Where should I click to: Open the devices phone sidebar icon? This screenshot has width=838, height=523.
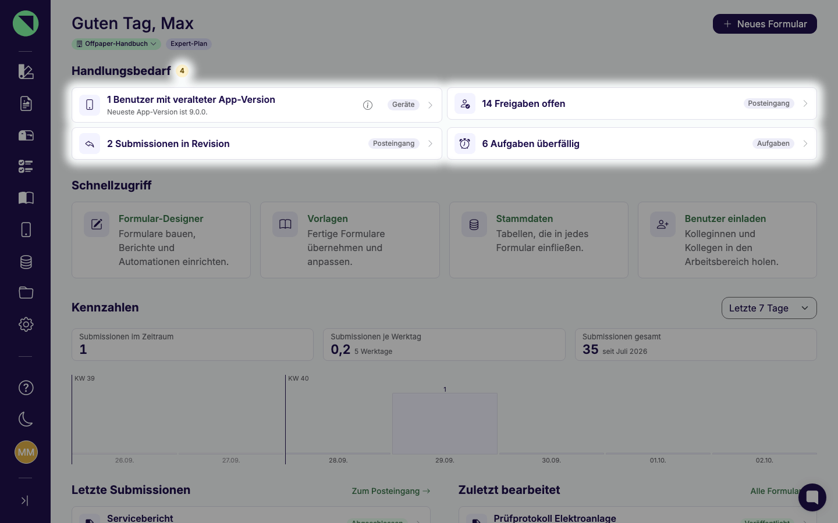point(26,230)
